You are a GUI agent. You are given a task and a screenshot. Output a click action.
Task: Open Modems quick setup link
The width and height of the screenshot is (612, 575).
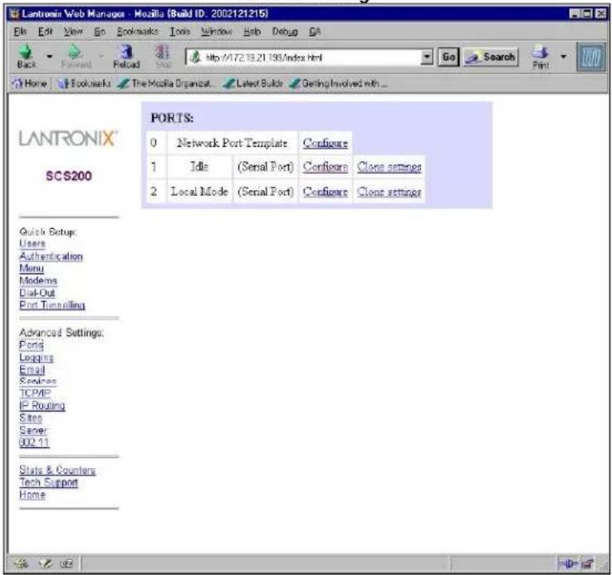pos(38,280)
